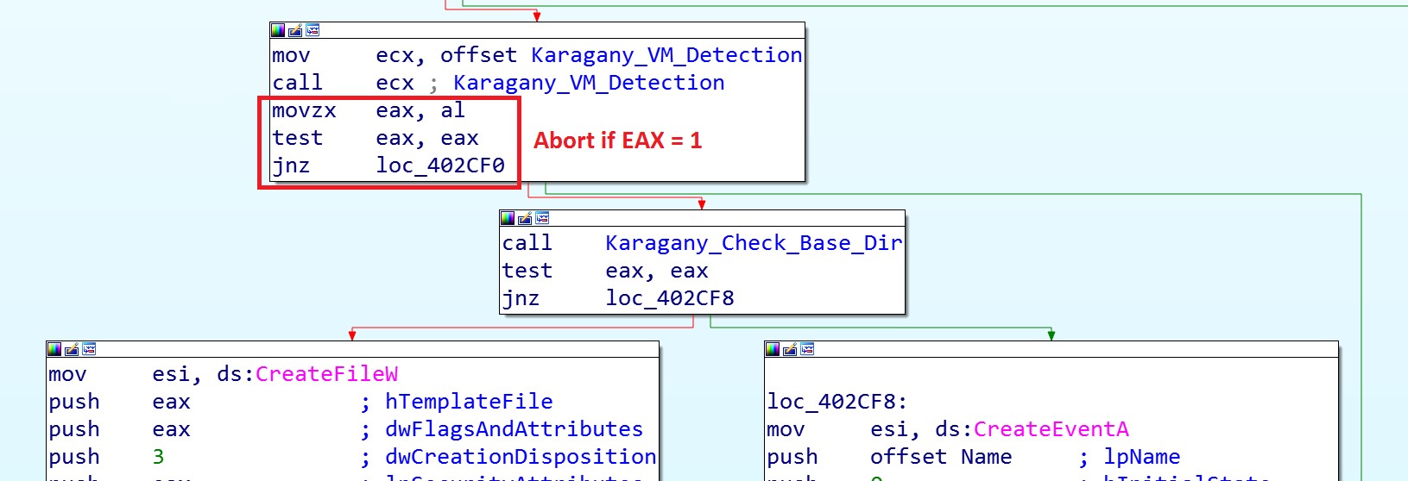Follow loc_402CF8 in the jnz instruction
Screen dimensions: 1408x481
670,298
